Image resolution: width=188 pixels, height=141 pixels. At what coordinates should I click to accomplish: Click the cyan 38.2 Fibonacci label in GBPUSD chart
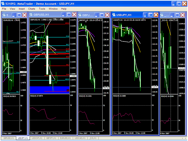(67, 45)
